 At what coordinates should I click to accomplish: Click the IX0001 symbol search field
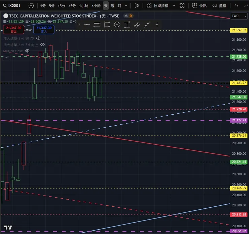(12, 6)
